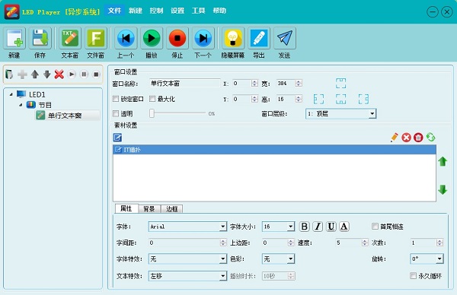Align window to right edge icon
This screenshot has width=457, height=295.
coord(363,99)
